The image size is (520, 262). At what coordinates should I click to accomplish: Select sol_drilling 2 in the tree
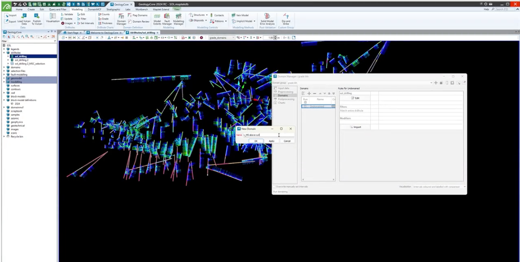(x=22, y=60)
